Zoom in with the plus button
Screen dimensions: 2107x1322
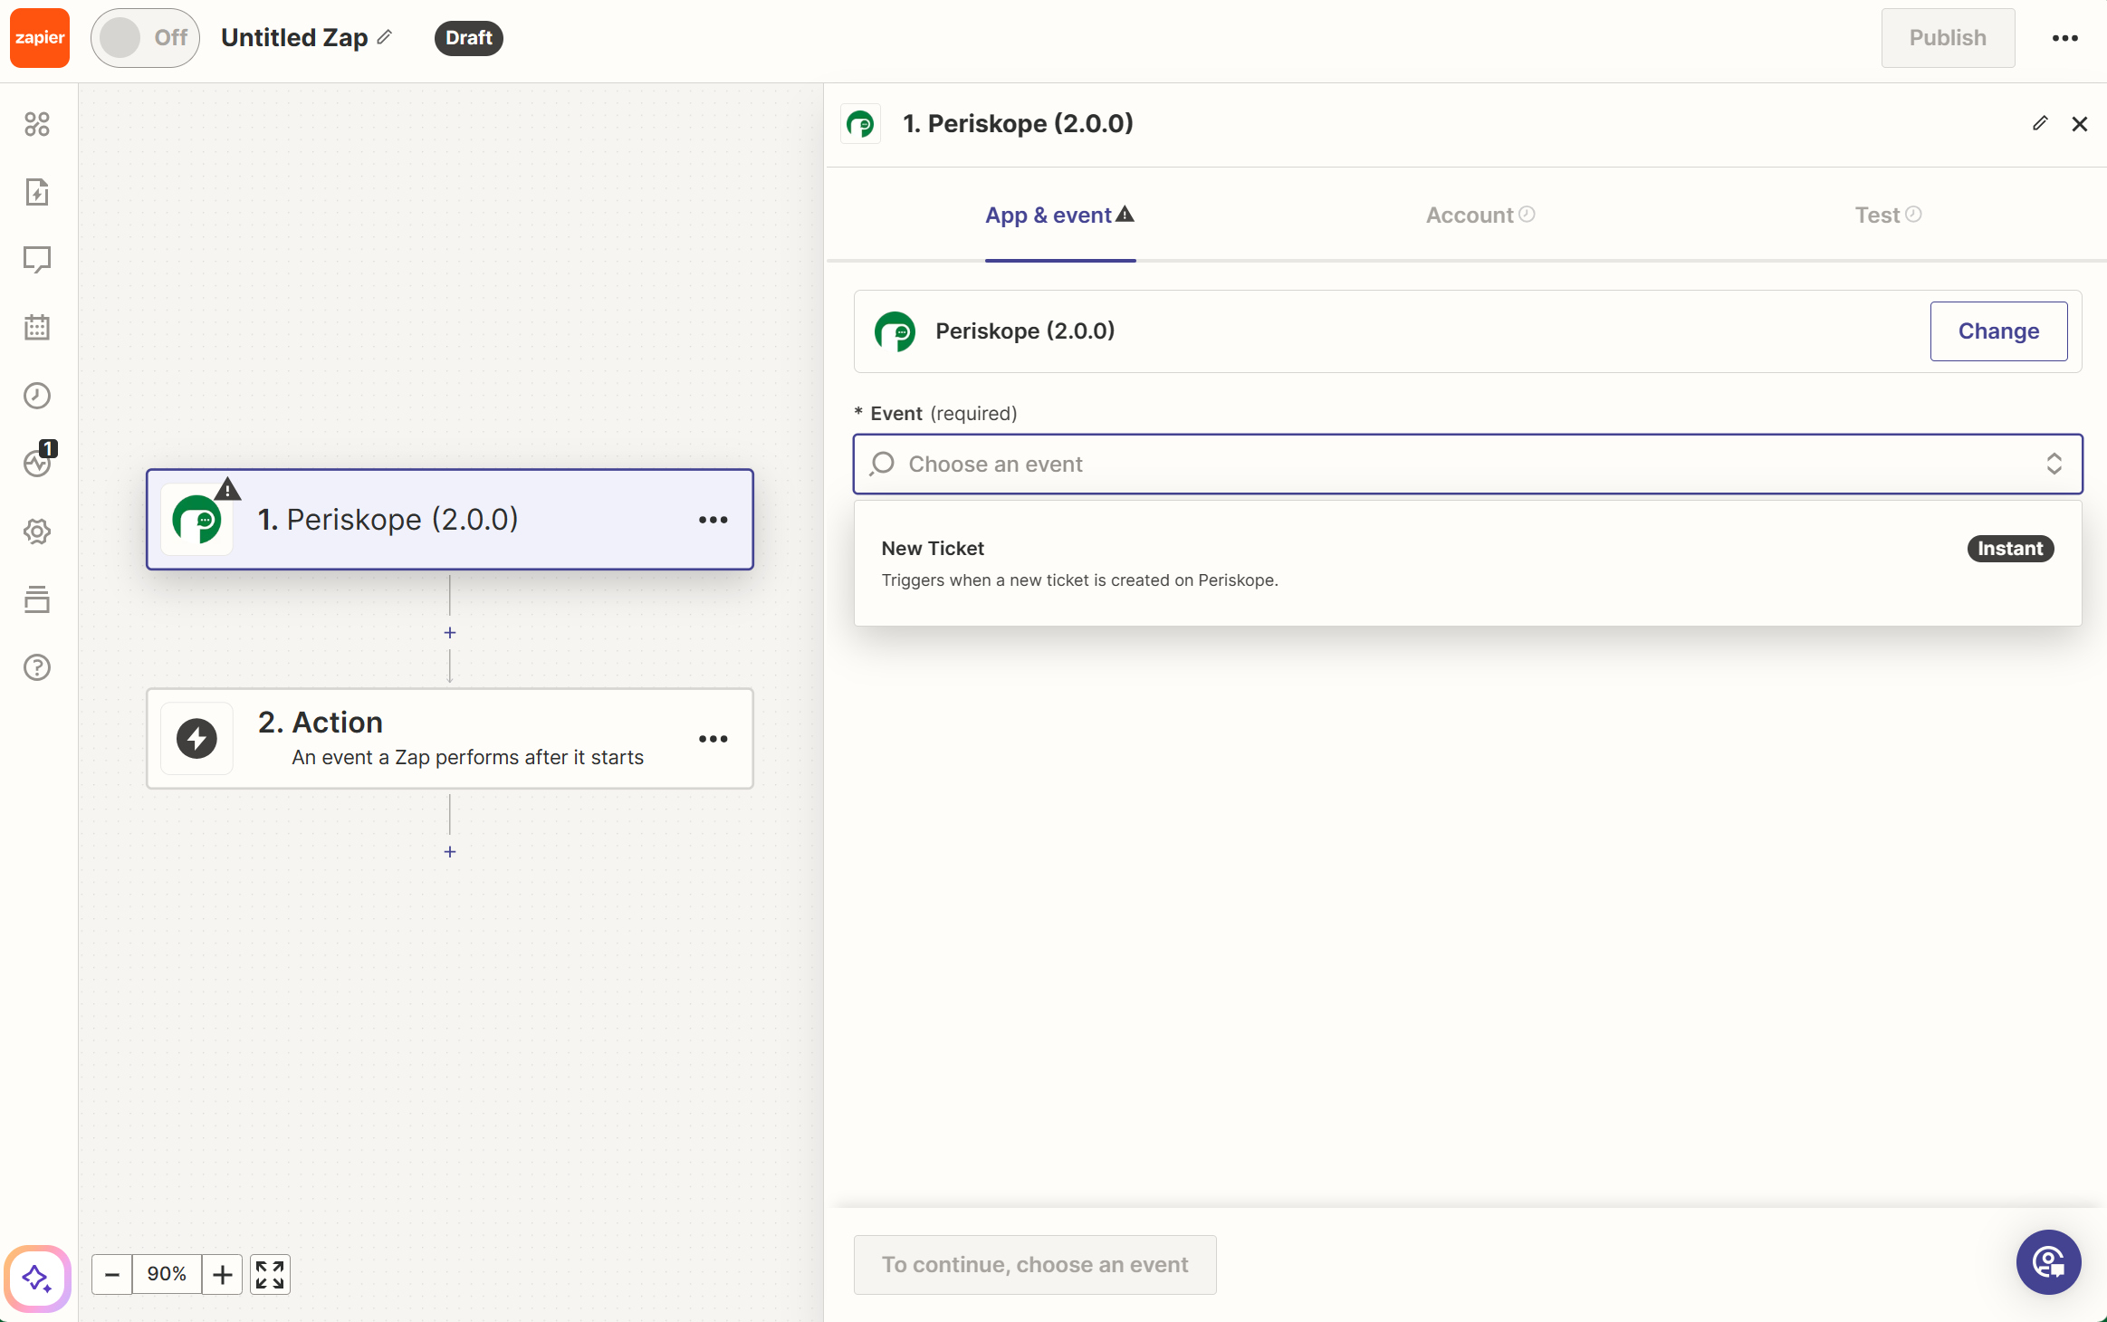tap(222, 1275)
